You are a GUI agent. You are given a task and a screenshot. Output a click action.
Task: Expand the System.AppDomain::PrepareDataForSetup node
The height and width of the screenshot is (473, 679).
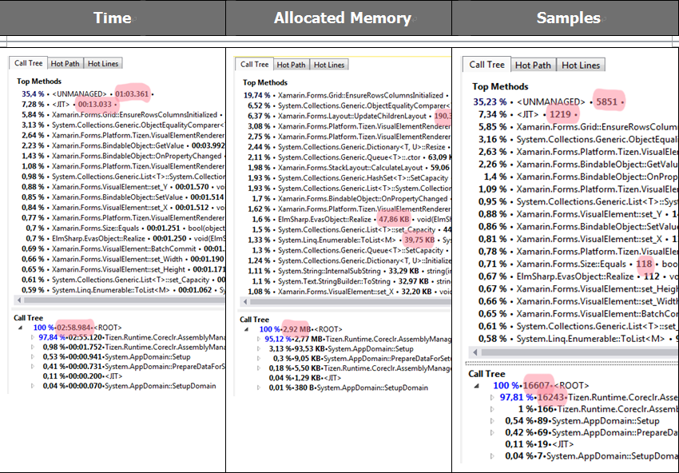tap(35, 366)
